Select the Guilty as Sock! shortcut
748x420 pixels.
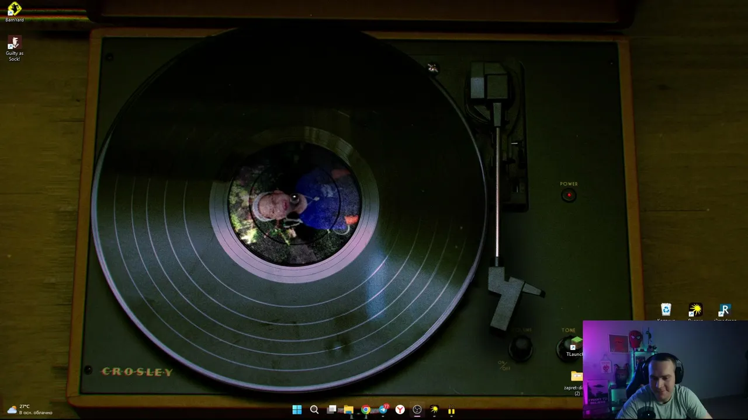[15, 49]
